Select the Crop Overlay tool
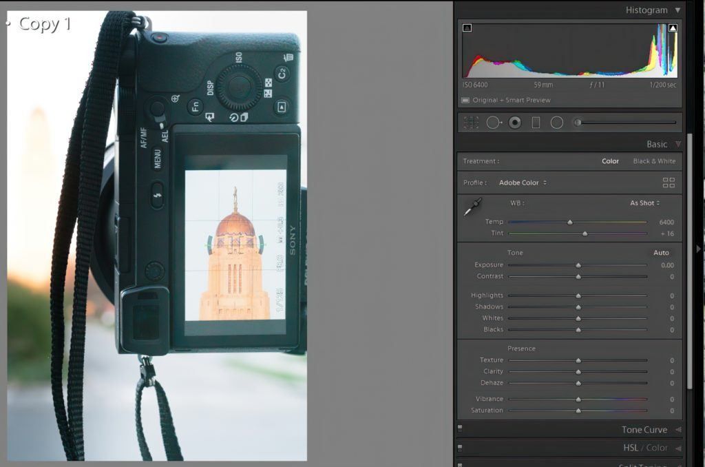 (x=471, y=123)
